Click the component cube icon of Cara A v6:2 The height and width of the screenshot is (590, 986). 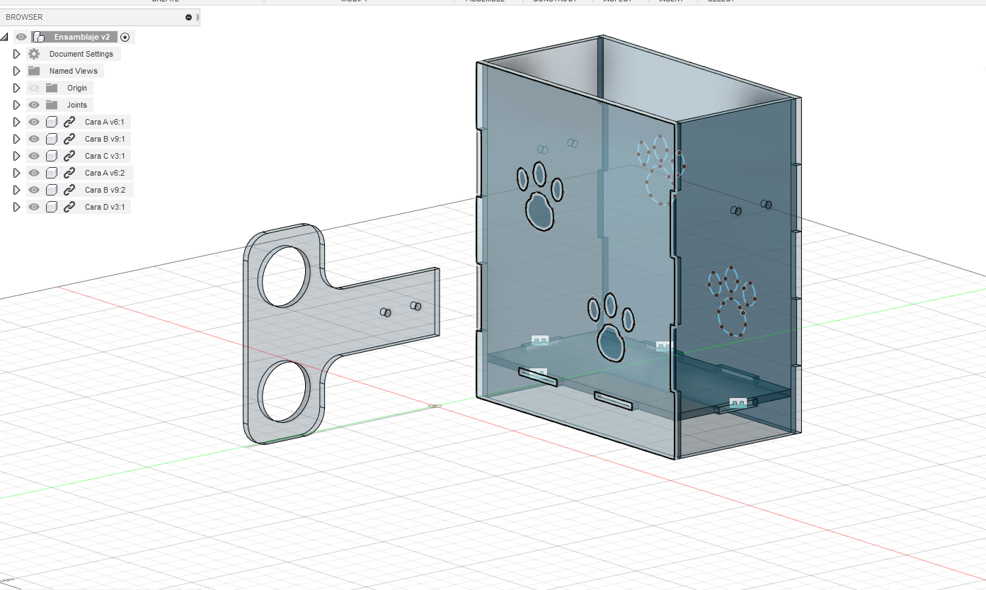pos(51,173)
